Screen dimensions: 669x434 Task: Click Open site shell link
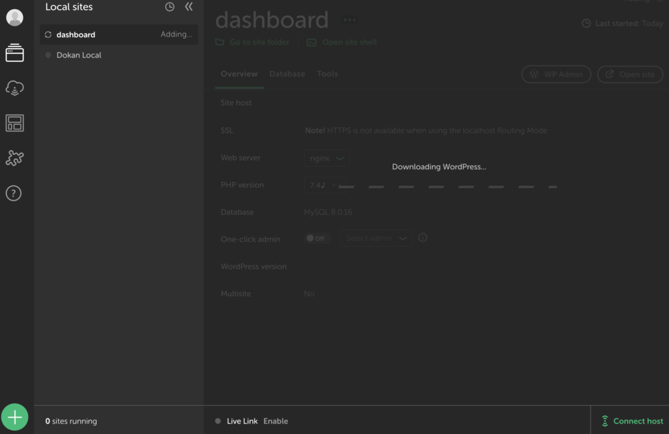[342, 42]
